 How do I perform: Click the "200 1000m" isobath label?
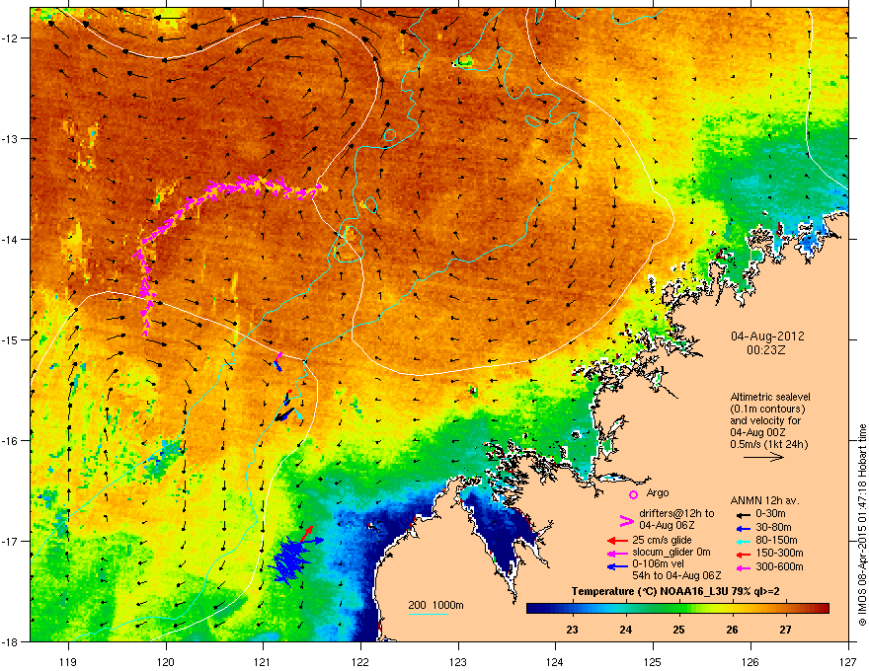click(435, 605)
